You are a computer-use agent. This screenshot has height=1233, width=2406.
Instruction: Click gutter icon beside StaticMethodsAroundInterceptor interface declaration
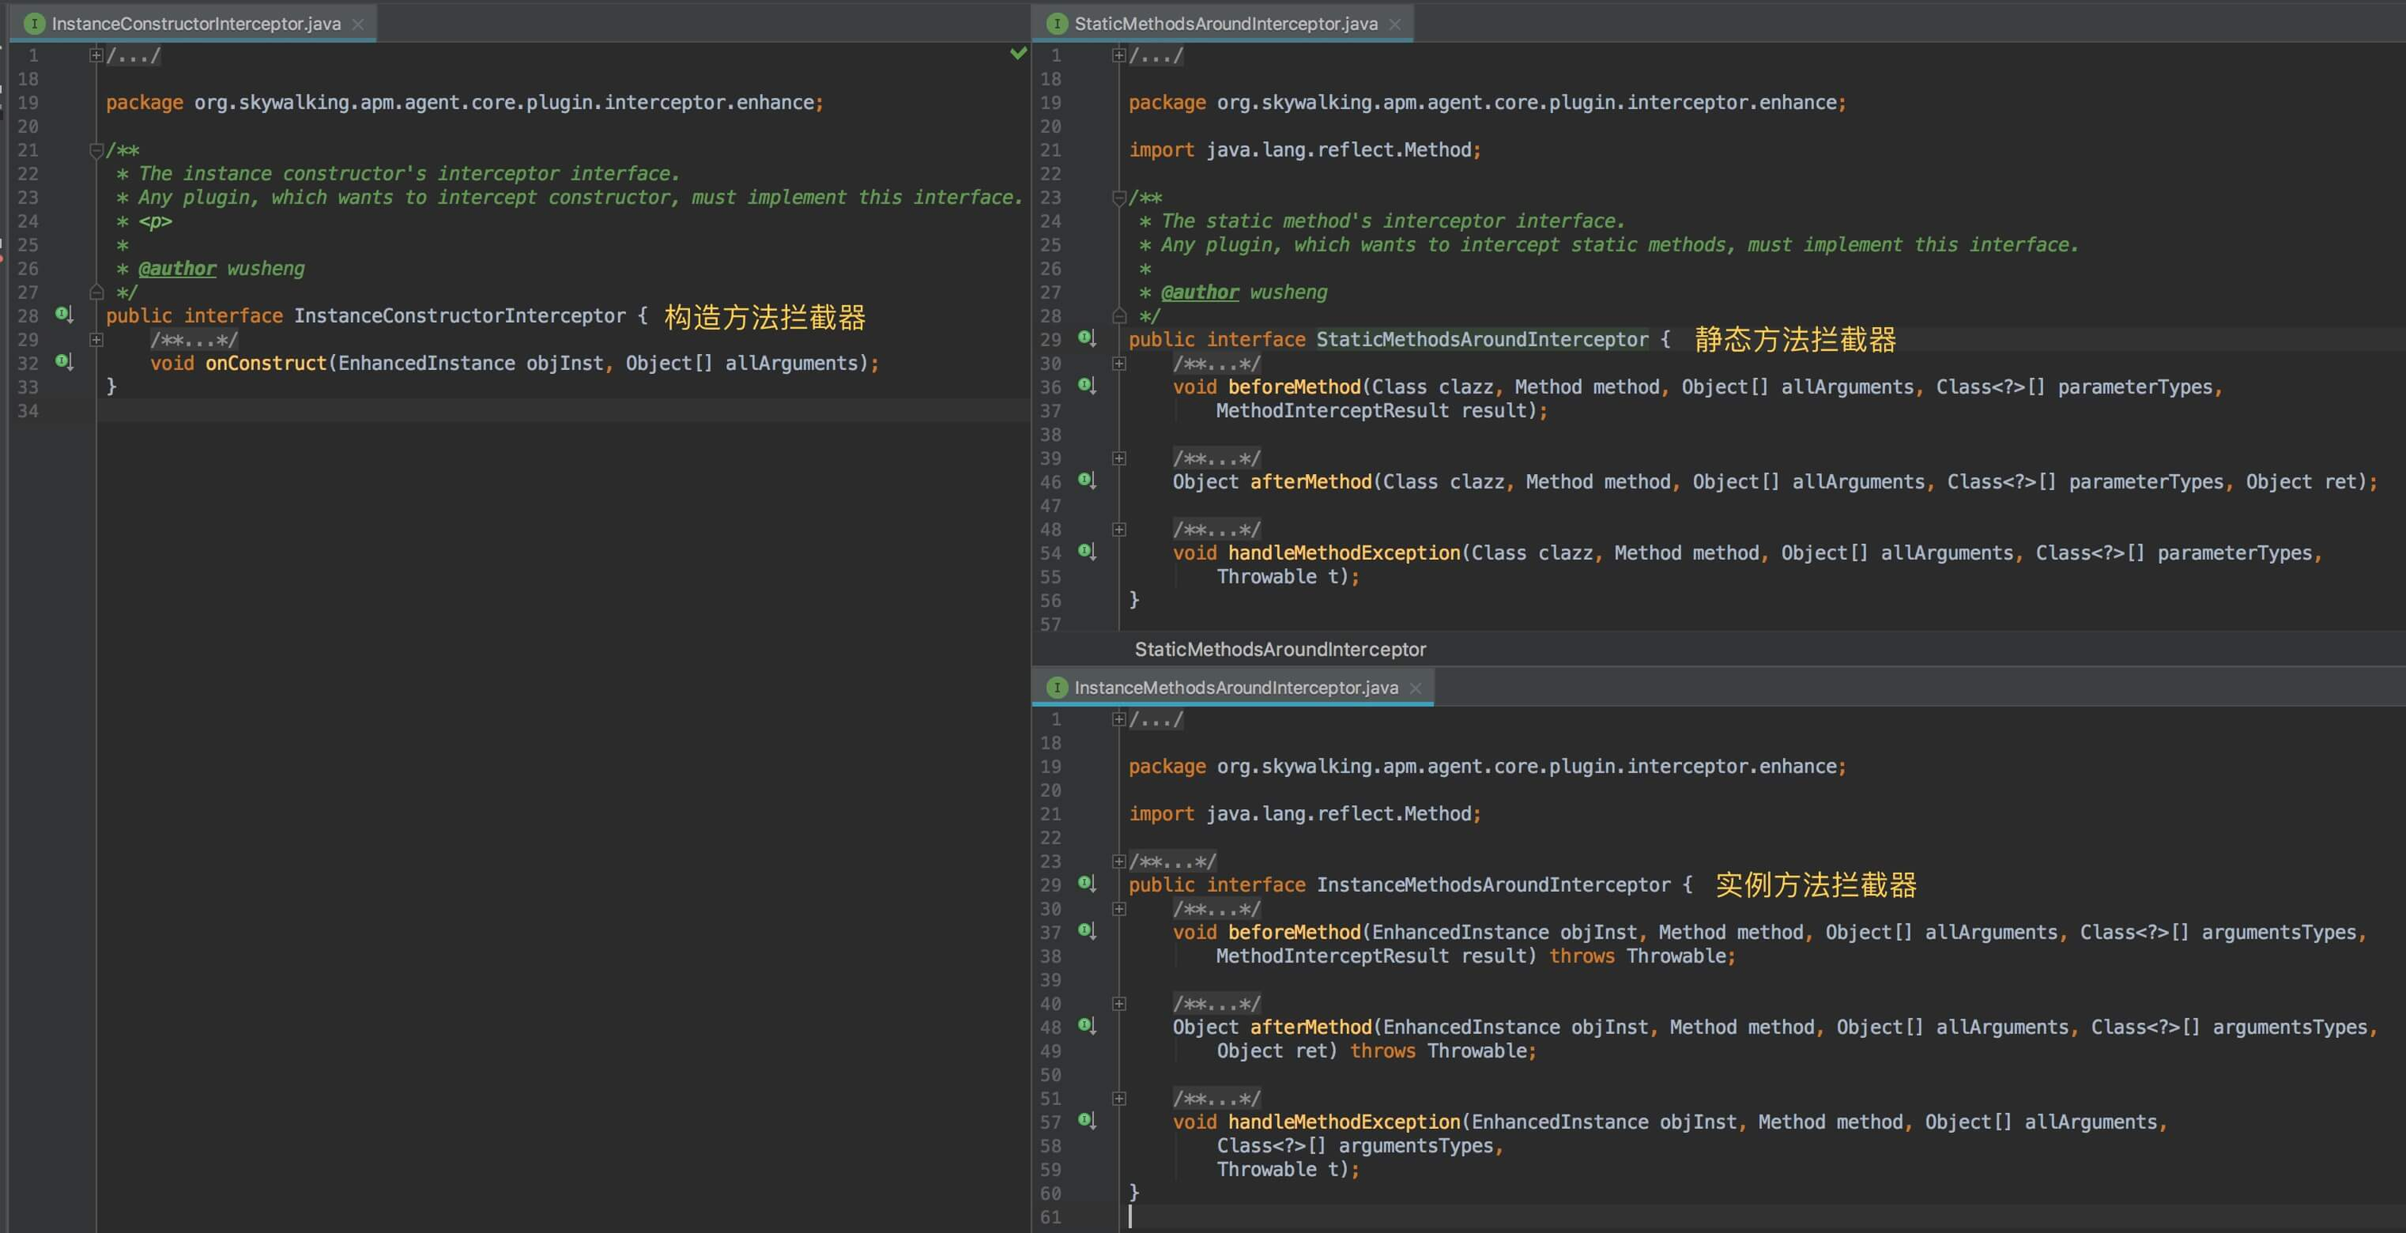[1086, 338]
